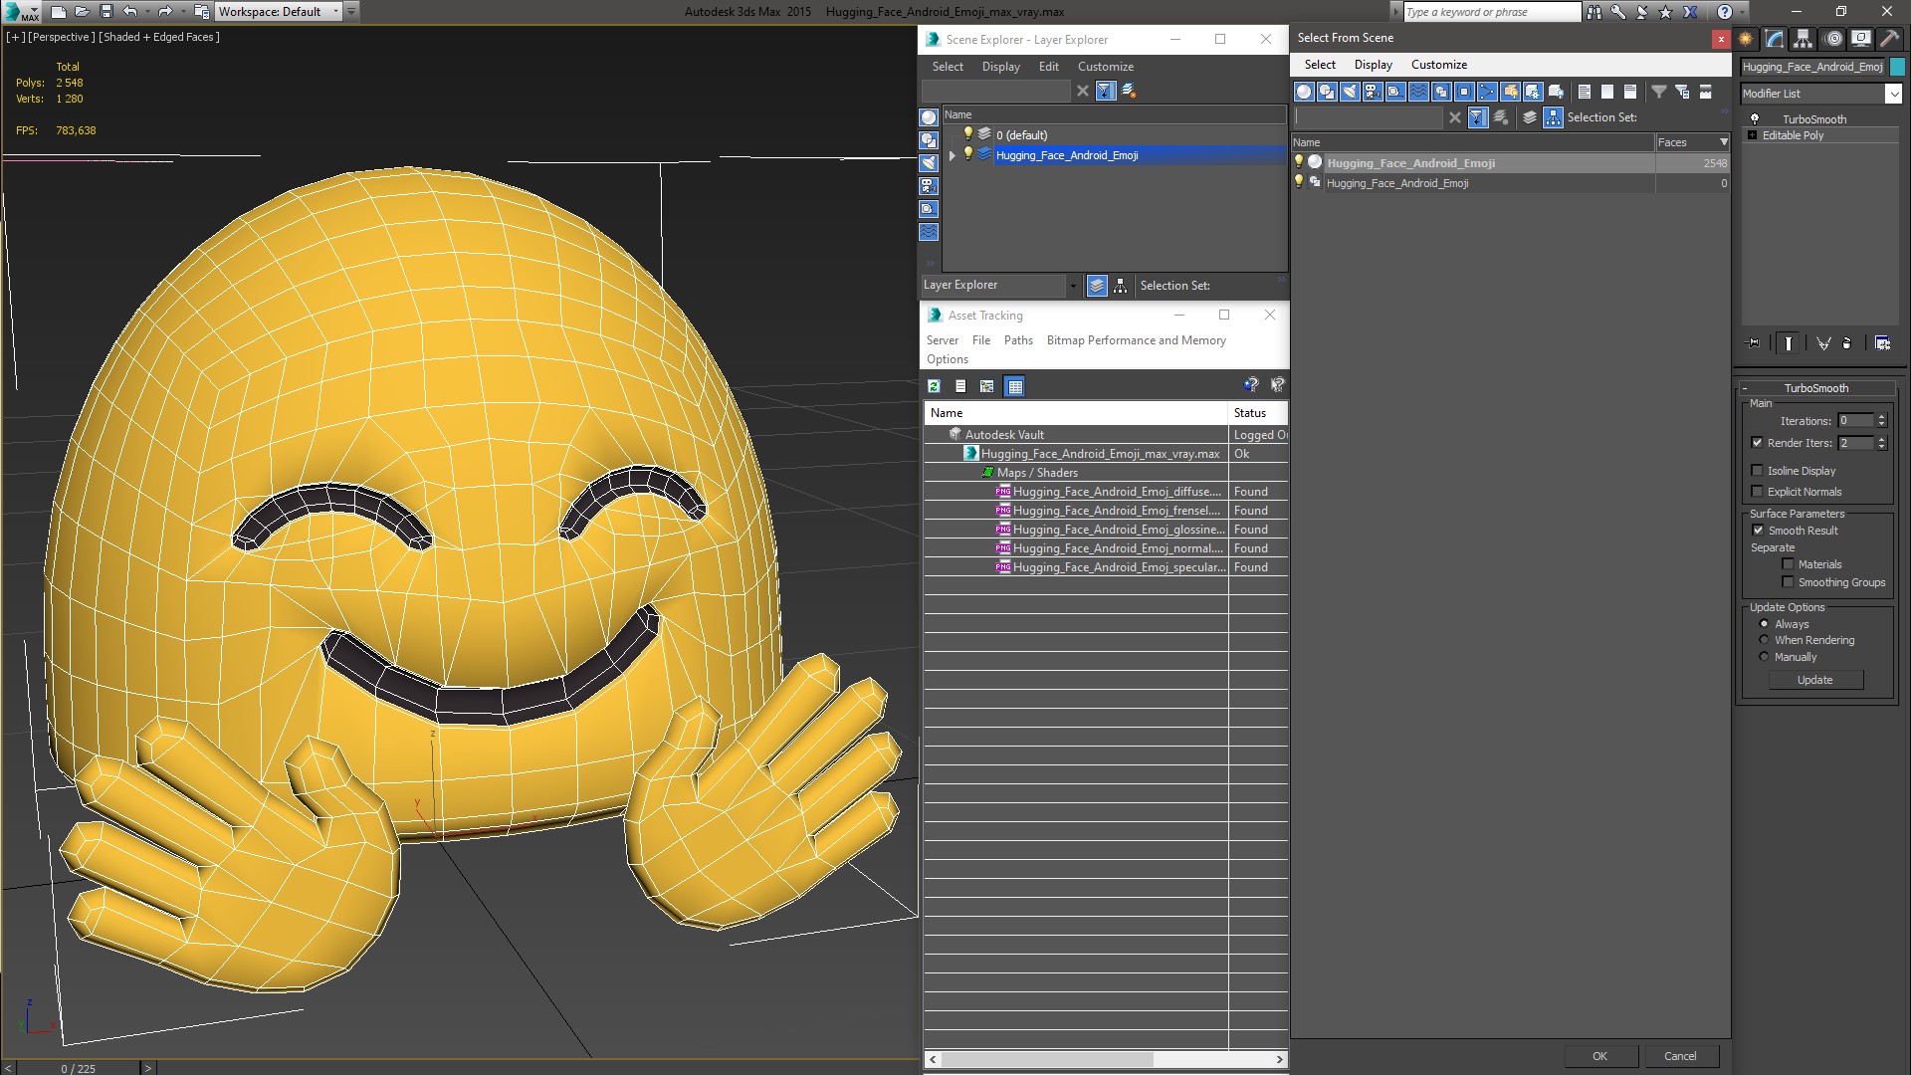Viewport: 1911px width, 1075px height.
Task: Toggle Display Geometry filter in Select From Scene
Action: [x=1304, y=92]
